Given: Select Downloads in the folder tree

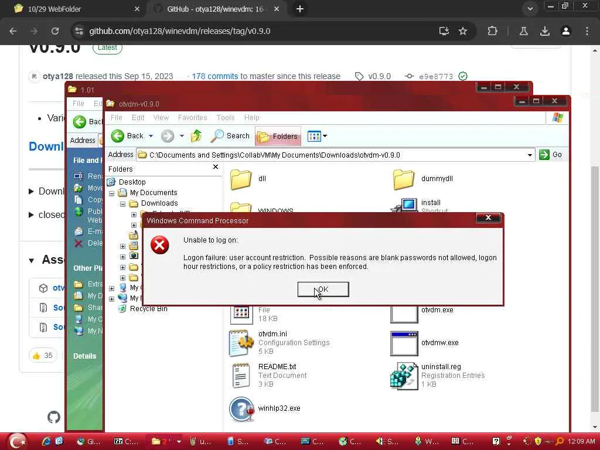Looking at the screenshot, I should pyautogui.click(x=159, y=203).
